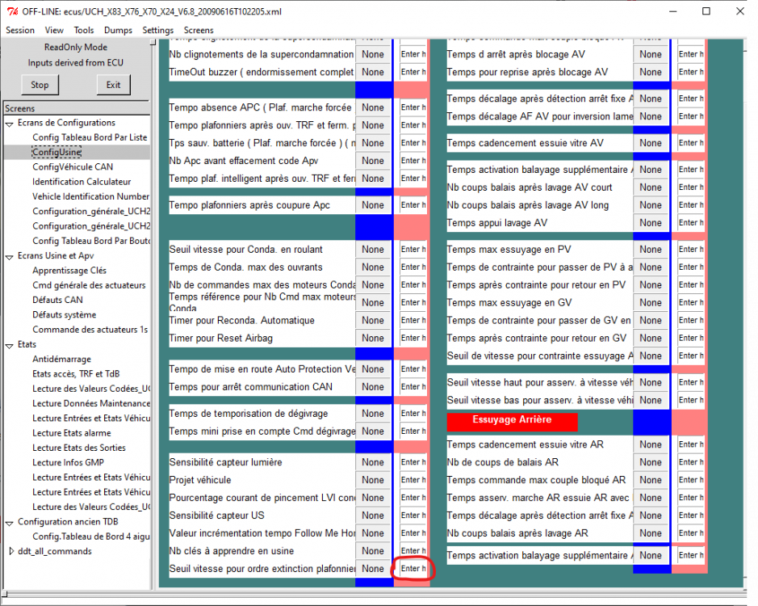Viewport: 758px width, 606px height.
Task: Select Apprentissage Clés screen in tree
Action: coord(69,270)
